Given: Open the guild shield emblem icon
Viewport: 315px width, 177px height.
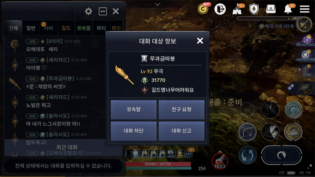Looking at the screenshot, I should (254, 9).
